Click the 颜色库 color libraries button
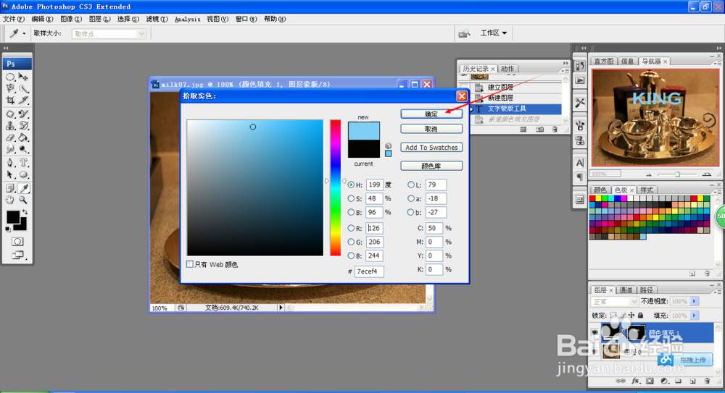This screenshot has height=393, width=725. (431, 166)
